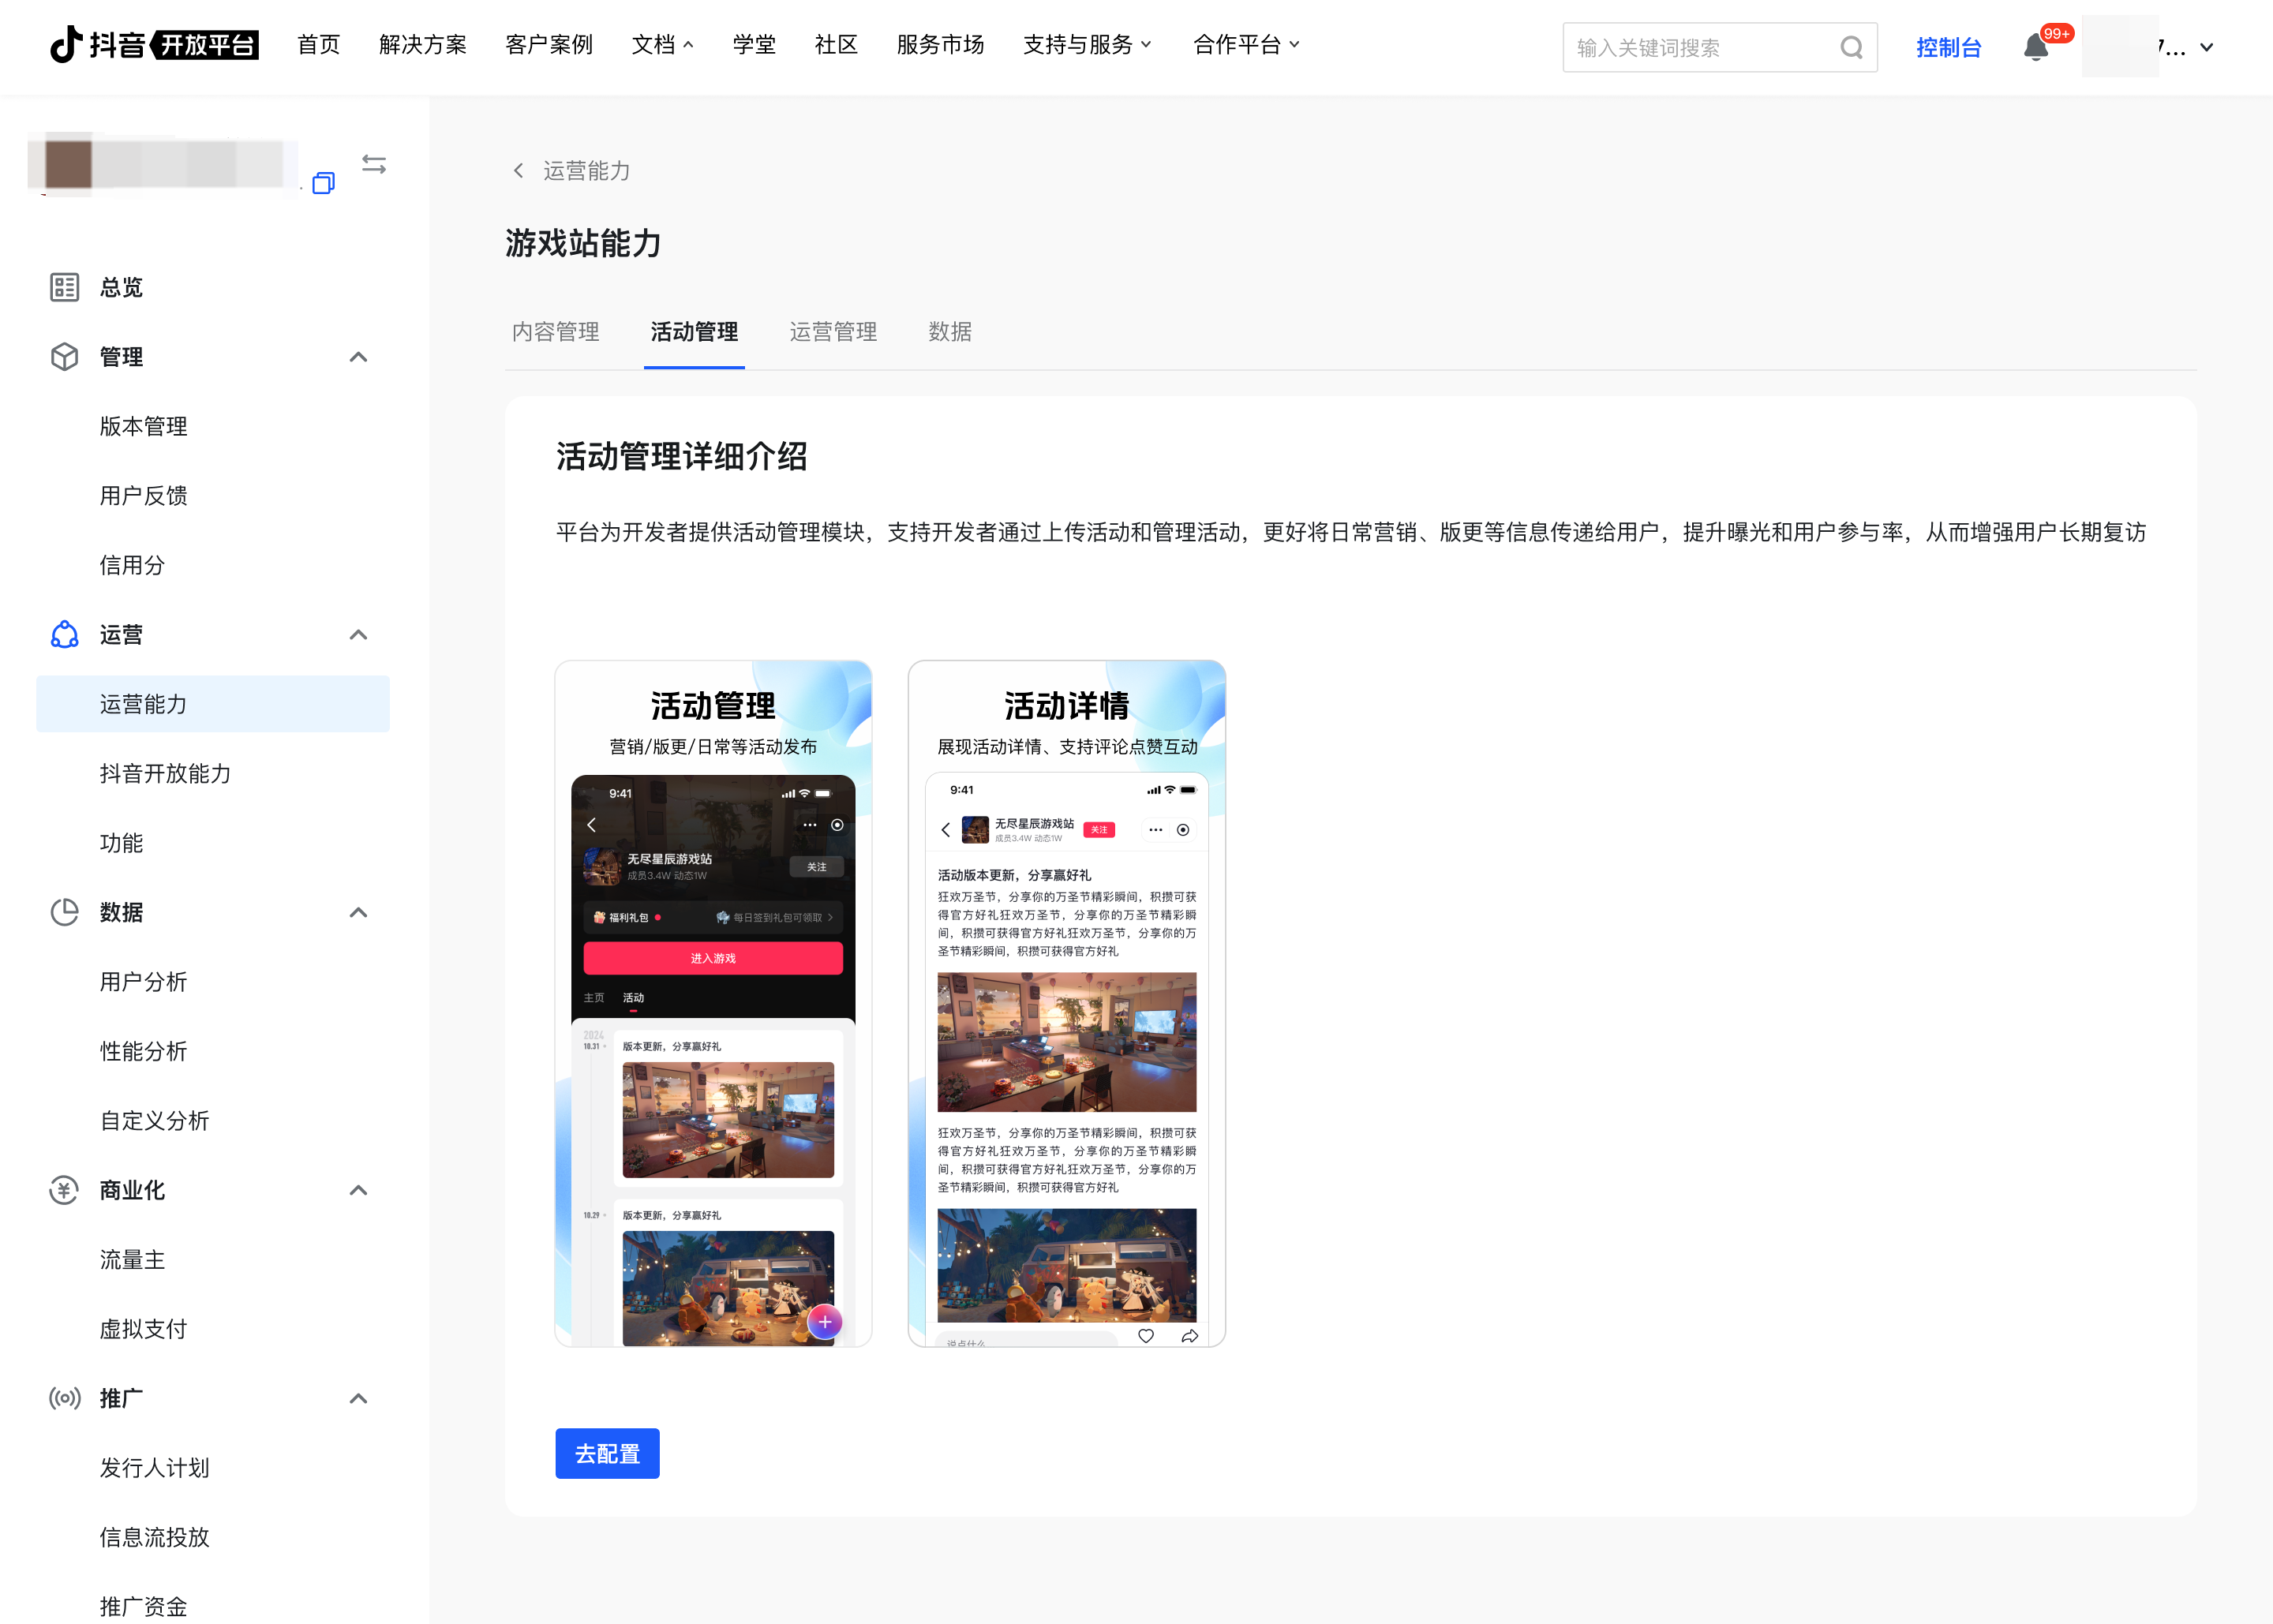Click the switch-app arrows icon
2273x1624 pixels.
point(374,164)
